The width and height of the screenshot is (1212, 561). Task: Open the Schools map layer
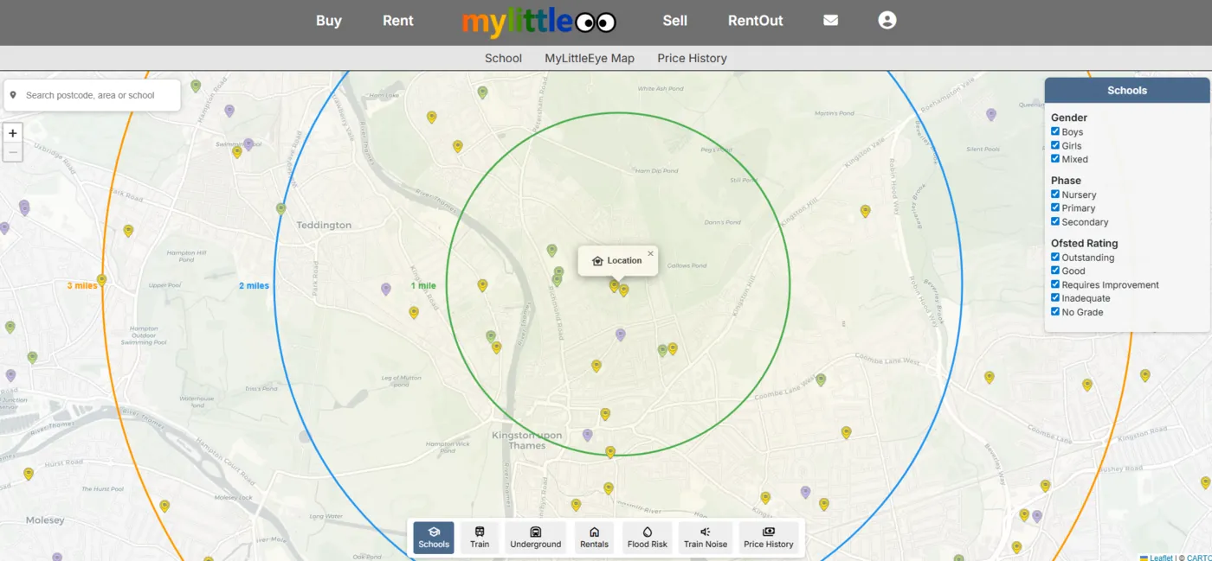[434, 537]
